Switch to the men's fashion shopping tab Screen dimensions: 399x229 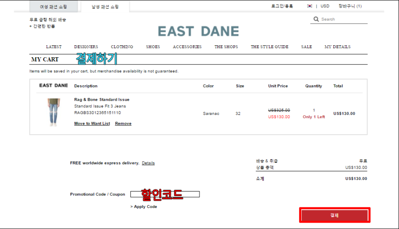coord(105,7)
